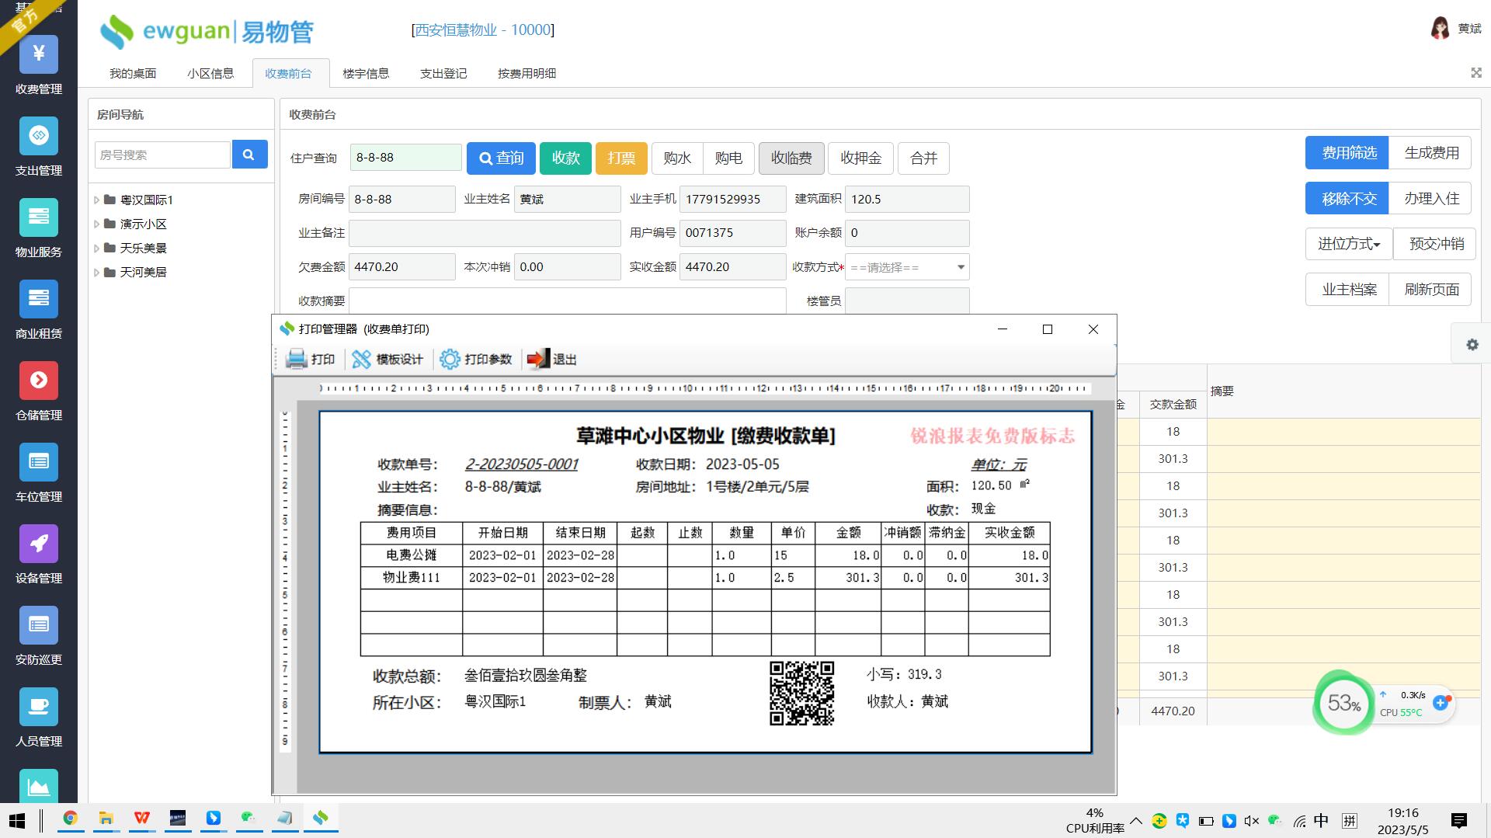Open Chrome from the Windows taskbar
1491x838 pixels.
70,819
